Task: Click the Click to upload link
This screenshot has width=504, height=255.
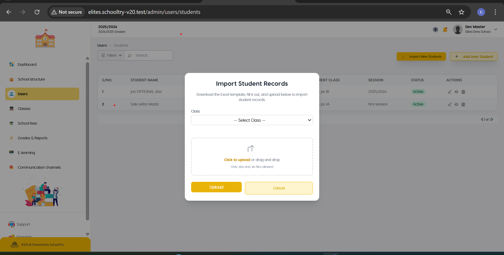Action: tap(237, 160)
